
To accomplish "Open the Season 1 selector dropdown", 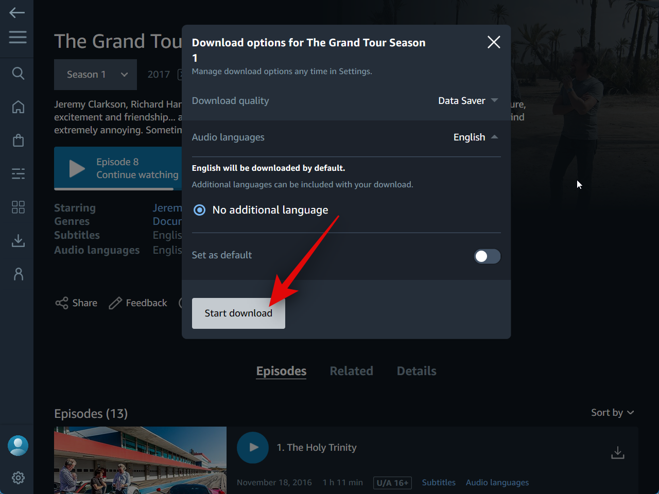I will 96,75.
